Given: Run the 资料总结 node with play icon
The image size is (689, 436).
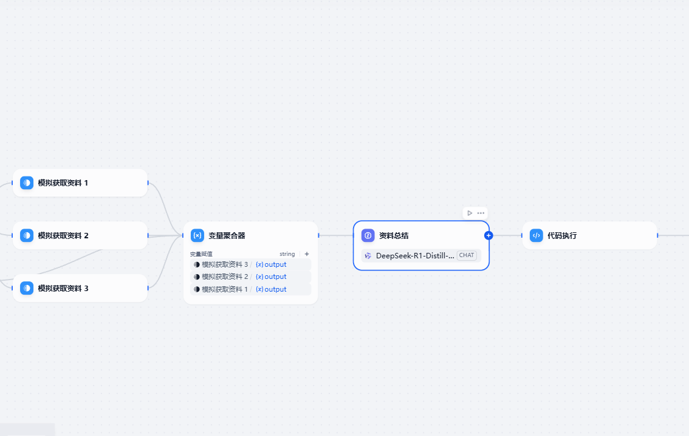Looking at the screenshot, I should (x=470, y=213).
